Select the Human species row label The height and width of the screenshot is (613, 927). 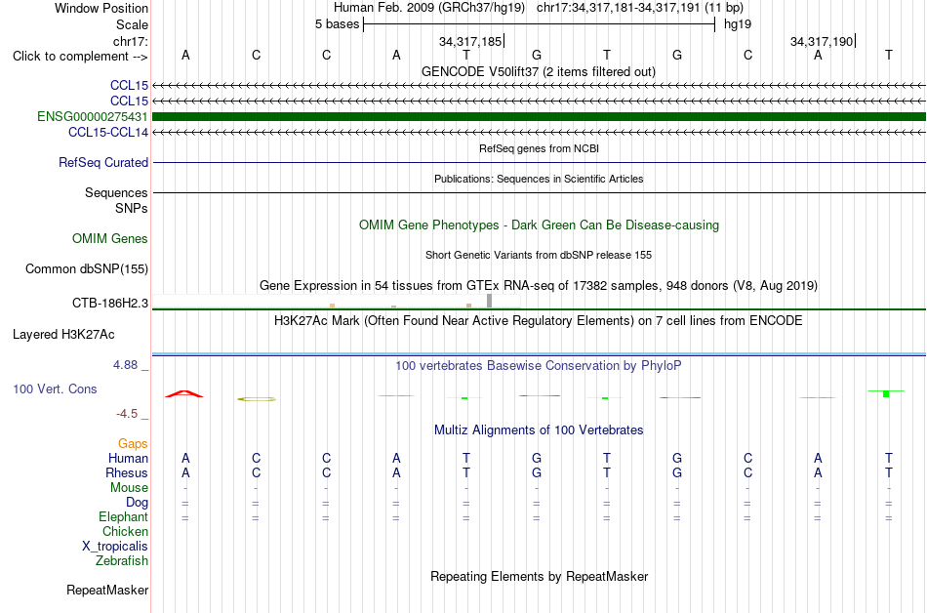click(128, 458)
